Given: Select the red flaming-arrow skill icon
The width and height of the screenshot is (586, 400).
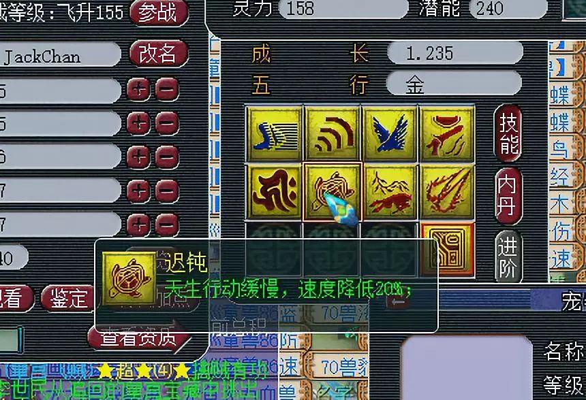Looking at the screenshot, I should click(447, 192).
